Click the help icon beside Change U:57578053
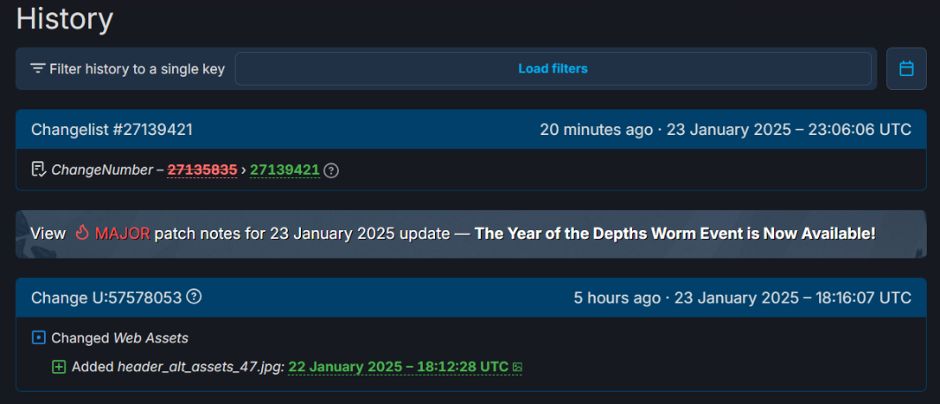The image size is (940, 404). (194, 297)
